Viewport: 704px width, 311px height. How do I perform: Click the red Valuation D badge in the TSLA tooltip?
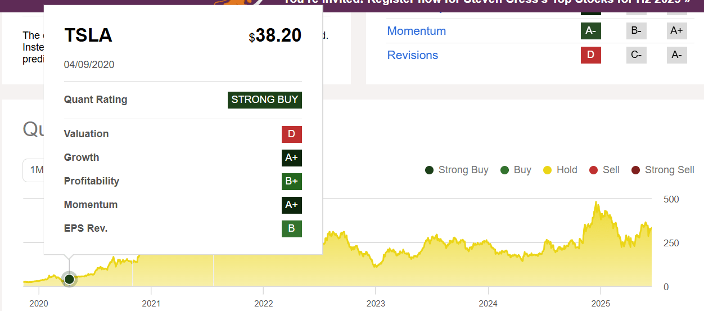(x=291, y=134)
